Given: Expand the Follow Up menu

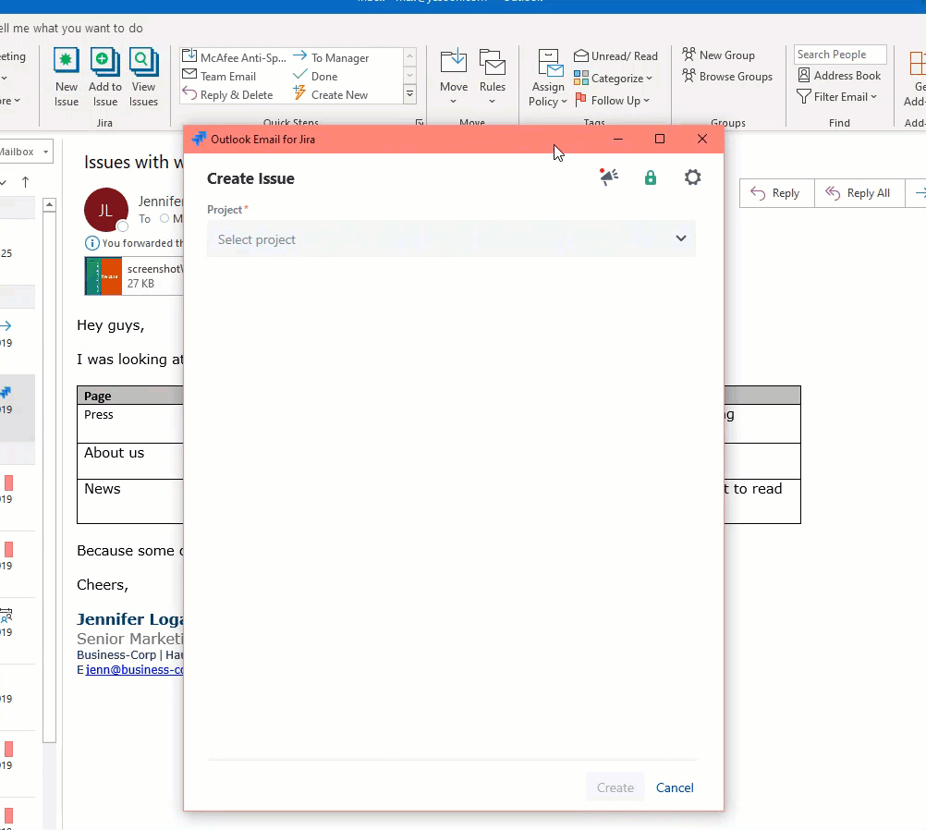Looking at the screenshot, I should [613, 100].
